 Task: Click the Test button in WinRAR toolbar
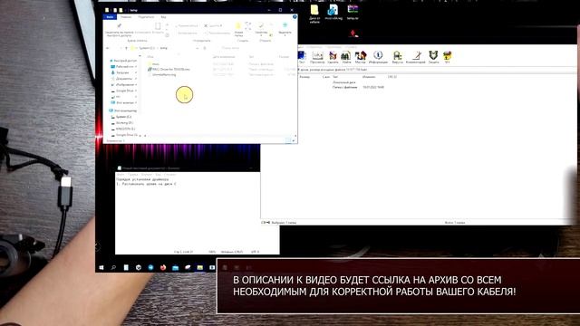(x=302, y=57)
